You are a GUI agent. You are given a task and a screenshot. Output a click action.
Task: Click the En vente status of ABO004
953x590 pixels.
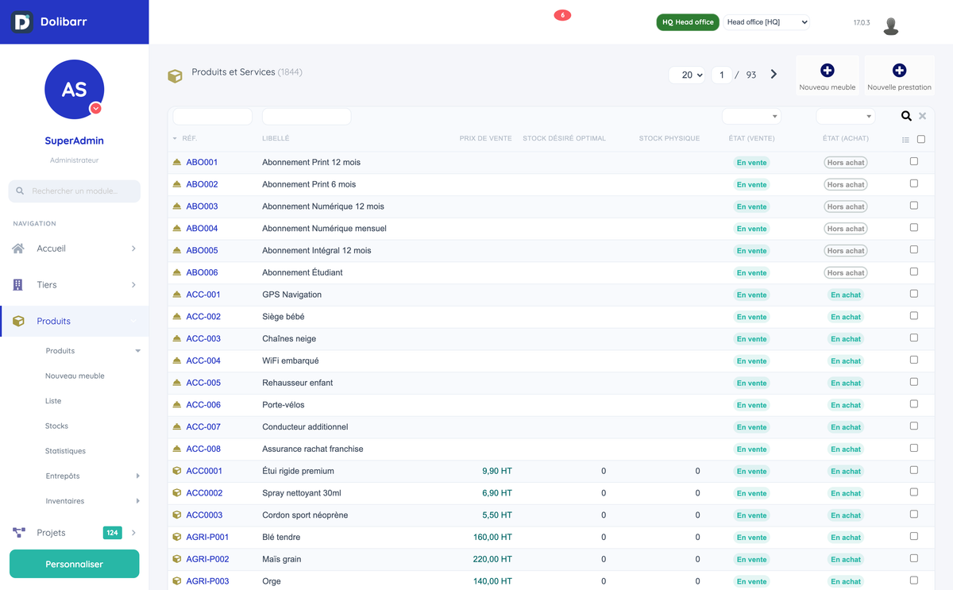751,229
